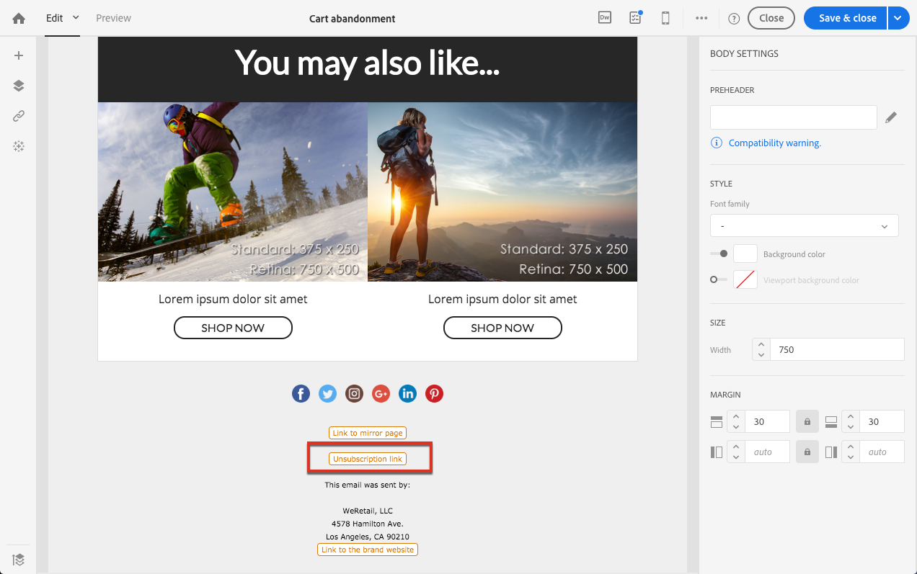Click the bottom margin value field
The width and height of the screenshot is (917, 574).
[882, 421]
